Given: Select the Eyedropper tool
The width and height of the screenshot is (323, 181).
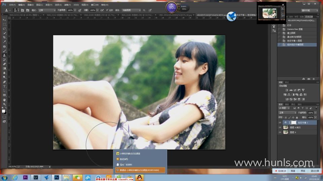Looking at the screenshot, I should (x=4, y=42).
